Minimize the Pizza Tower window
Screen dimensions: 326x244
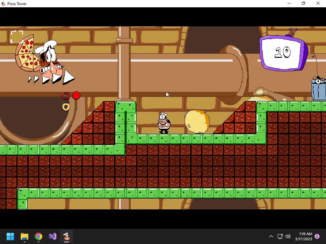(x=289, y=3)
